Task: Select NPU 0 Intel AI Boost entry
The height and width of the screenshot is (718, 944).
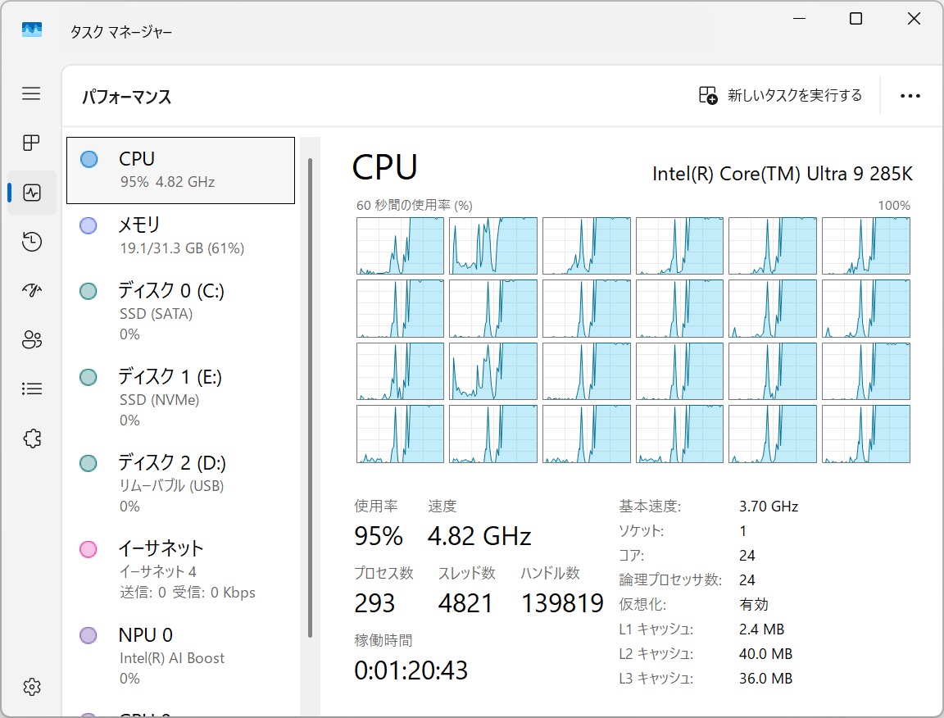Action: point(164,654)
